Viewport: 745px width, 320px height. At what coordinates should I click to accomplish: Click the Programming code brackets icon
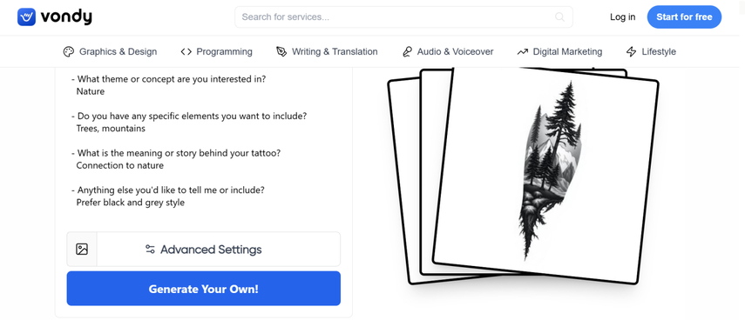[186, 51]
